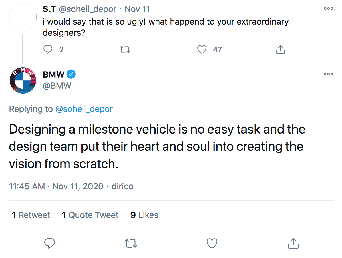View the 1 Quote Tweet list
This screenshot has width=342, height=258.
tap(90, 215)
